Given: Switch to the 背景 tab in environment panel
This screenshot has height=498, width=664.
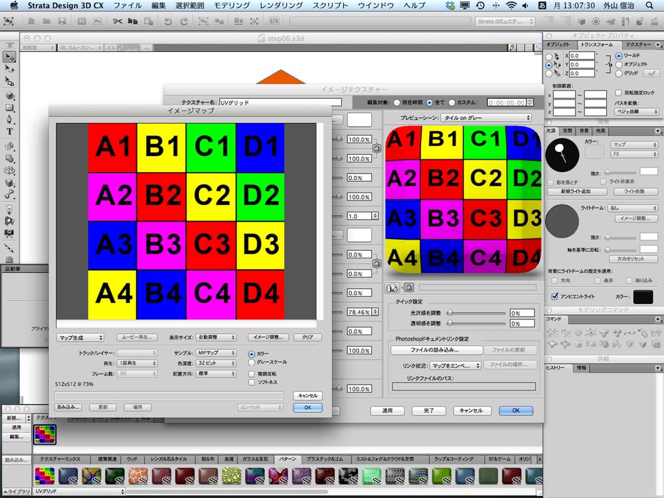Looking at the screenshot, I should (x=584, y=131).
